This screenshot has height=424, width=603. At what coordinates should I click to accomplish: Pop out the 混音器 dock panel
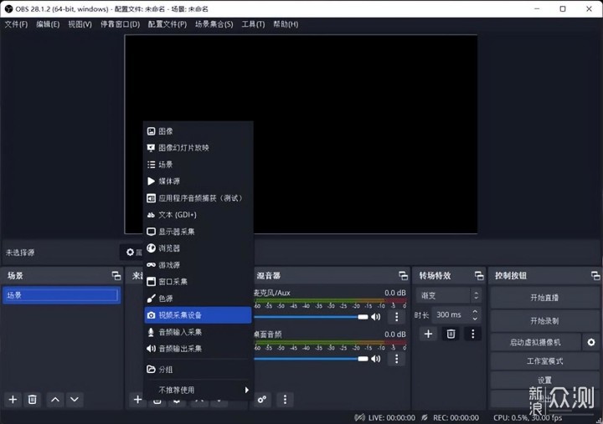click(403, 275)
